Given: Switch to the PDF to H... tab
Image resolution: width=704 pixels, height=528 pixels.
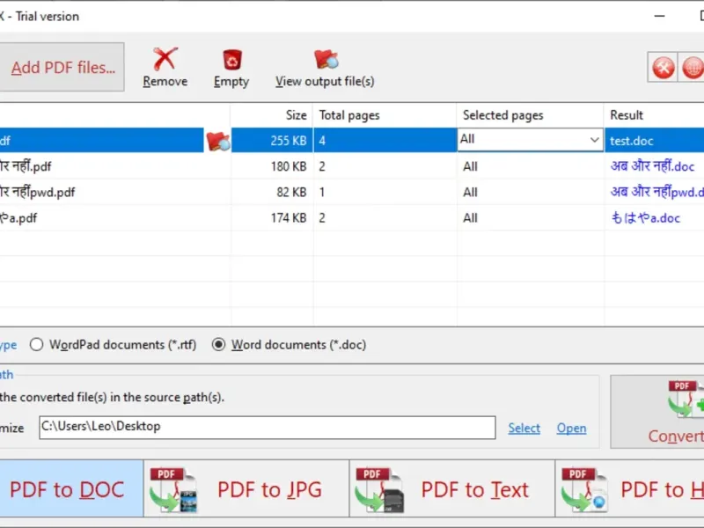Looking at the screenshot, I should point(629,489).
